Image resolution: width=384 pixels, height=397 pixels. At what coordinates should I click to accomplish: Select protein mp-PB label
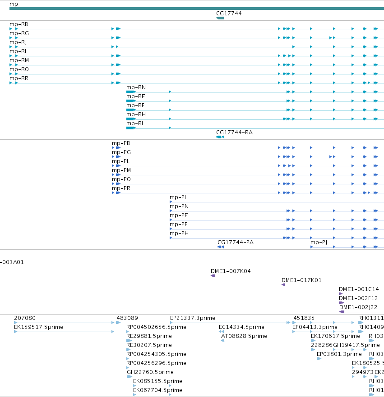(x=121, y=143)
